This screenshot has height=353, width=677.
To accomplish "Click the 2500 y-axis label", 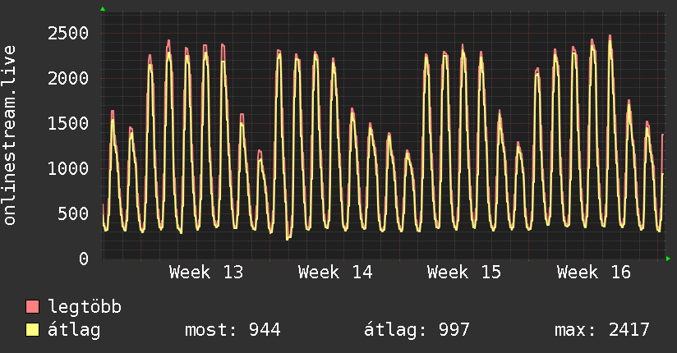I will click(68, 33).
